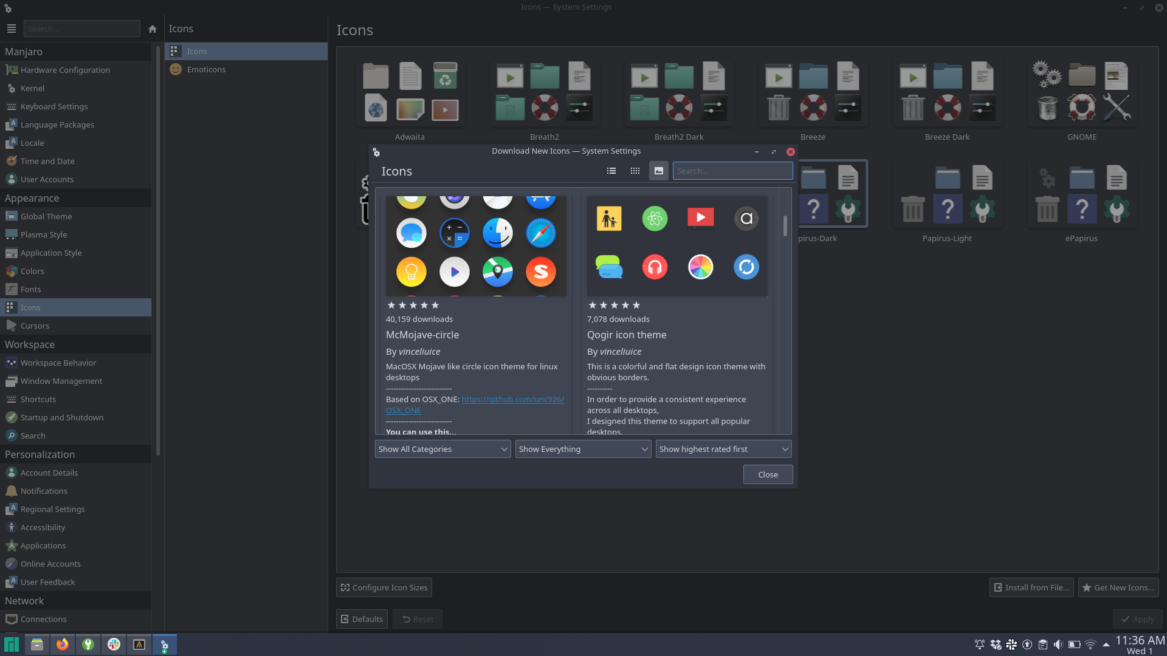Screen dimensions: 1167x656
Task: Click the McMojave-circle preview thumbnail
Action: [476, 246]
